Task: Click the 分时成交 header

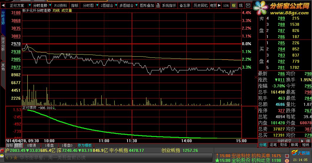Action: 284,141
